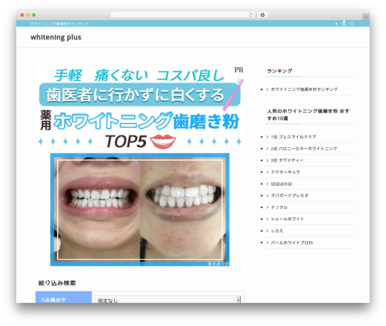Open the whitening plus site title
The width and height of the screenshot is (386, 326).
[56, 37]
